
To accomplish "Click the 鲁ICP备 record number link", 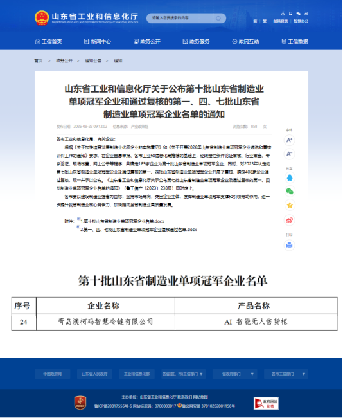I will coord(113,406).
